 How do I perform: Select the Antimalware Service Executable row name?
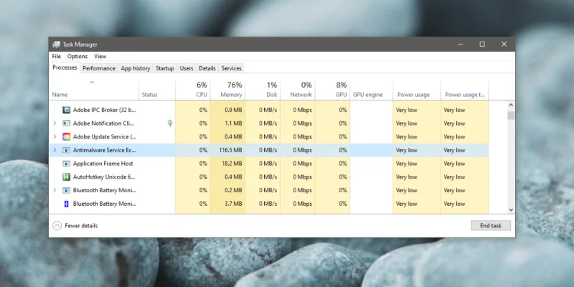click(104, 150)
